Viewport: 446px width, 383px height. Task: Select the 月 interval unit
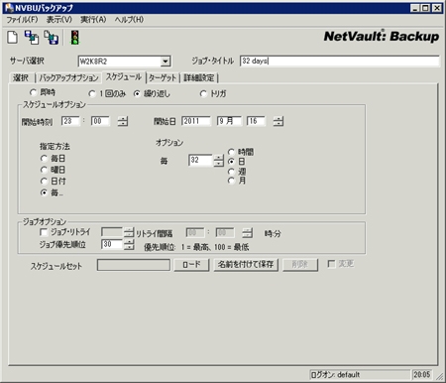coord(231,181)
